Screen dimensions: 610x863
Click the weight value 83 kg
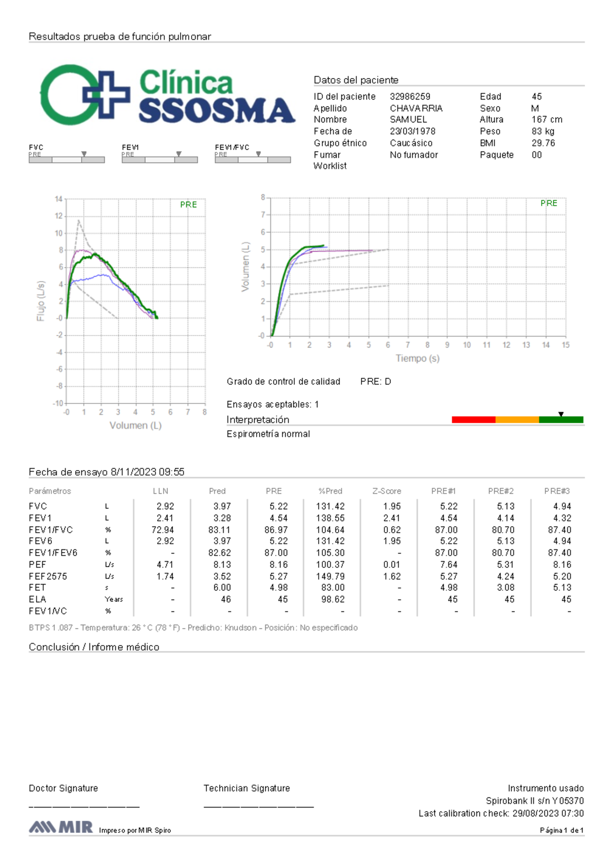click(x=543, y=131)
